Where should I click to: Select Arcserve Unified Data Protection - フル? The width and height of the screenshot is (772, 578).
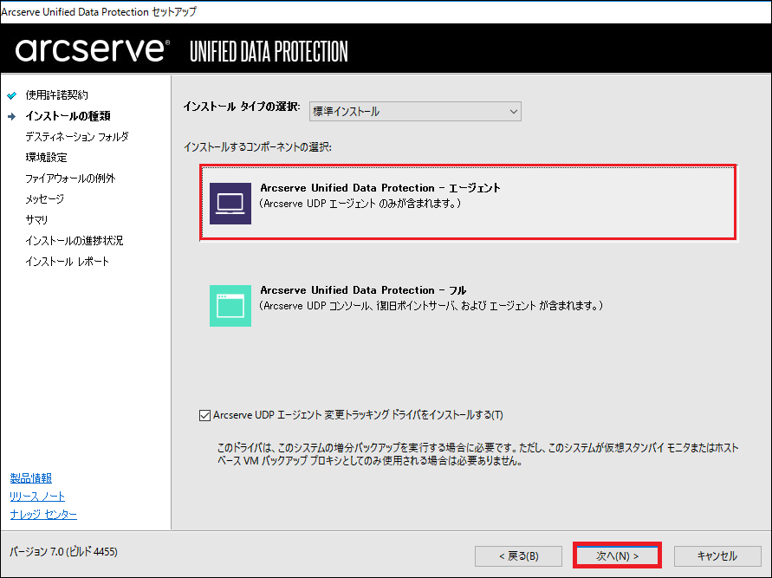[468, 305]
